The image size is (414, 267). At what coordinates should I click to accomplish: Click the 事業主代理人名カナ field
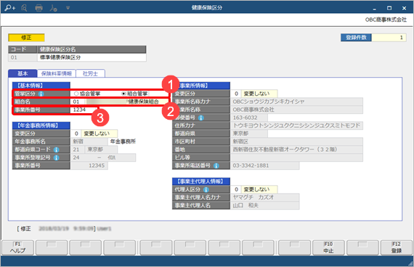tap(264, 197)
